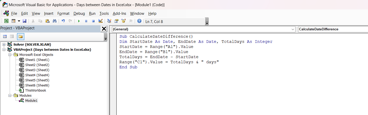Image resolution: width=368 pixels, height=115 pixels.
Task: Open the Tools menu
Action: click(x=104, y=14)
